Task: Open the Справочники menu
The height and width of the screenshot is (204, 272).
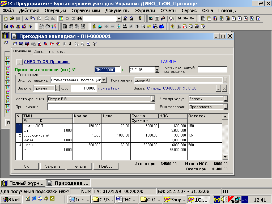Action: pos(86,11)
